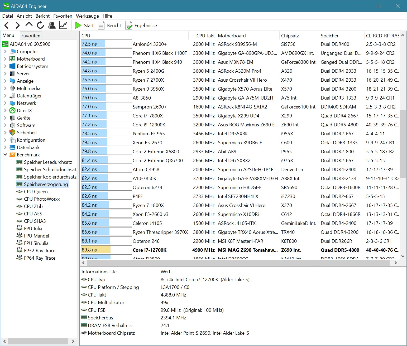Screen dimensions: 407x346
Task: Expand the Anzeige tree node
Action: (5, 81)
